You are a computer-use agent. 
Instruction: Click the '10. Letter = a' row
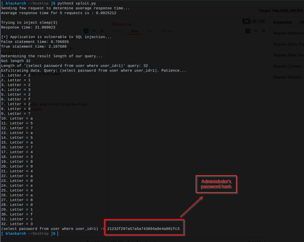pyautogui.click(x=17, y=118)
